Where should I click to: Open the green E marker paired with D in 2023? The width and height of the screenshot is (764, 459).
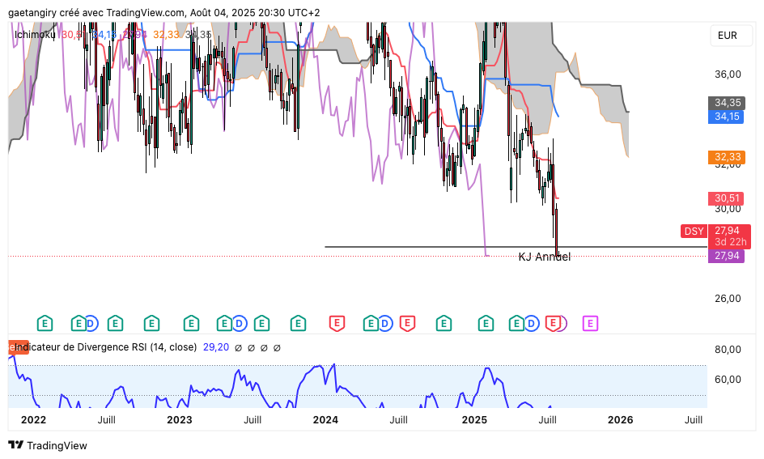tap(225, 323)
